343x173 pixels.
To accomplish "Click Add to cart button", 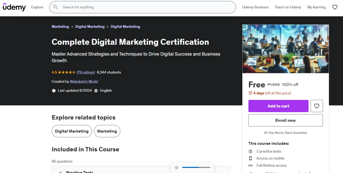I will (x=278, y=106).
